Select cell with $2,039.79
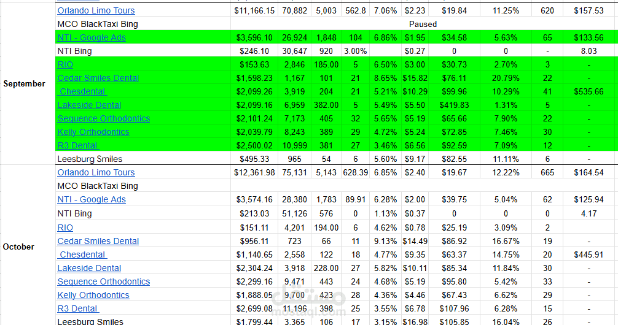This screenshot has height=325, width=618. click(x=254, y=132)
